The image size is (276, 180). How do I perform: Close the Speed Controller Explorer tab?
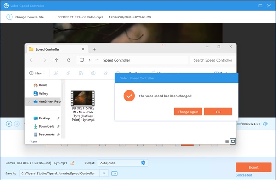point(83,49)
